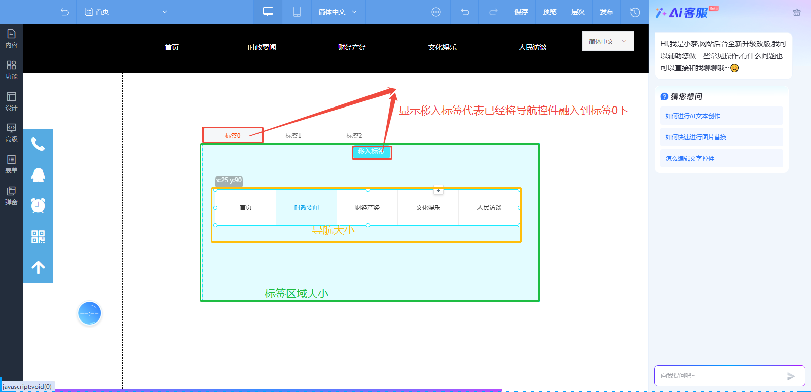This screenshot has height=392, width=811.
Task: Open the 简体中文 dropdown in site header
Action: pyautogui.click(x=608, y=41)
